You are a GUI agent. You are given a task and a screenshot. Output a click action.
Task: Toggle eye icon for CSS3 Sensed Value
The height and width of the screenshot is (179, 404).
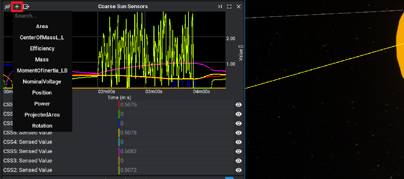pos(239,161)
